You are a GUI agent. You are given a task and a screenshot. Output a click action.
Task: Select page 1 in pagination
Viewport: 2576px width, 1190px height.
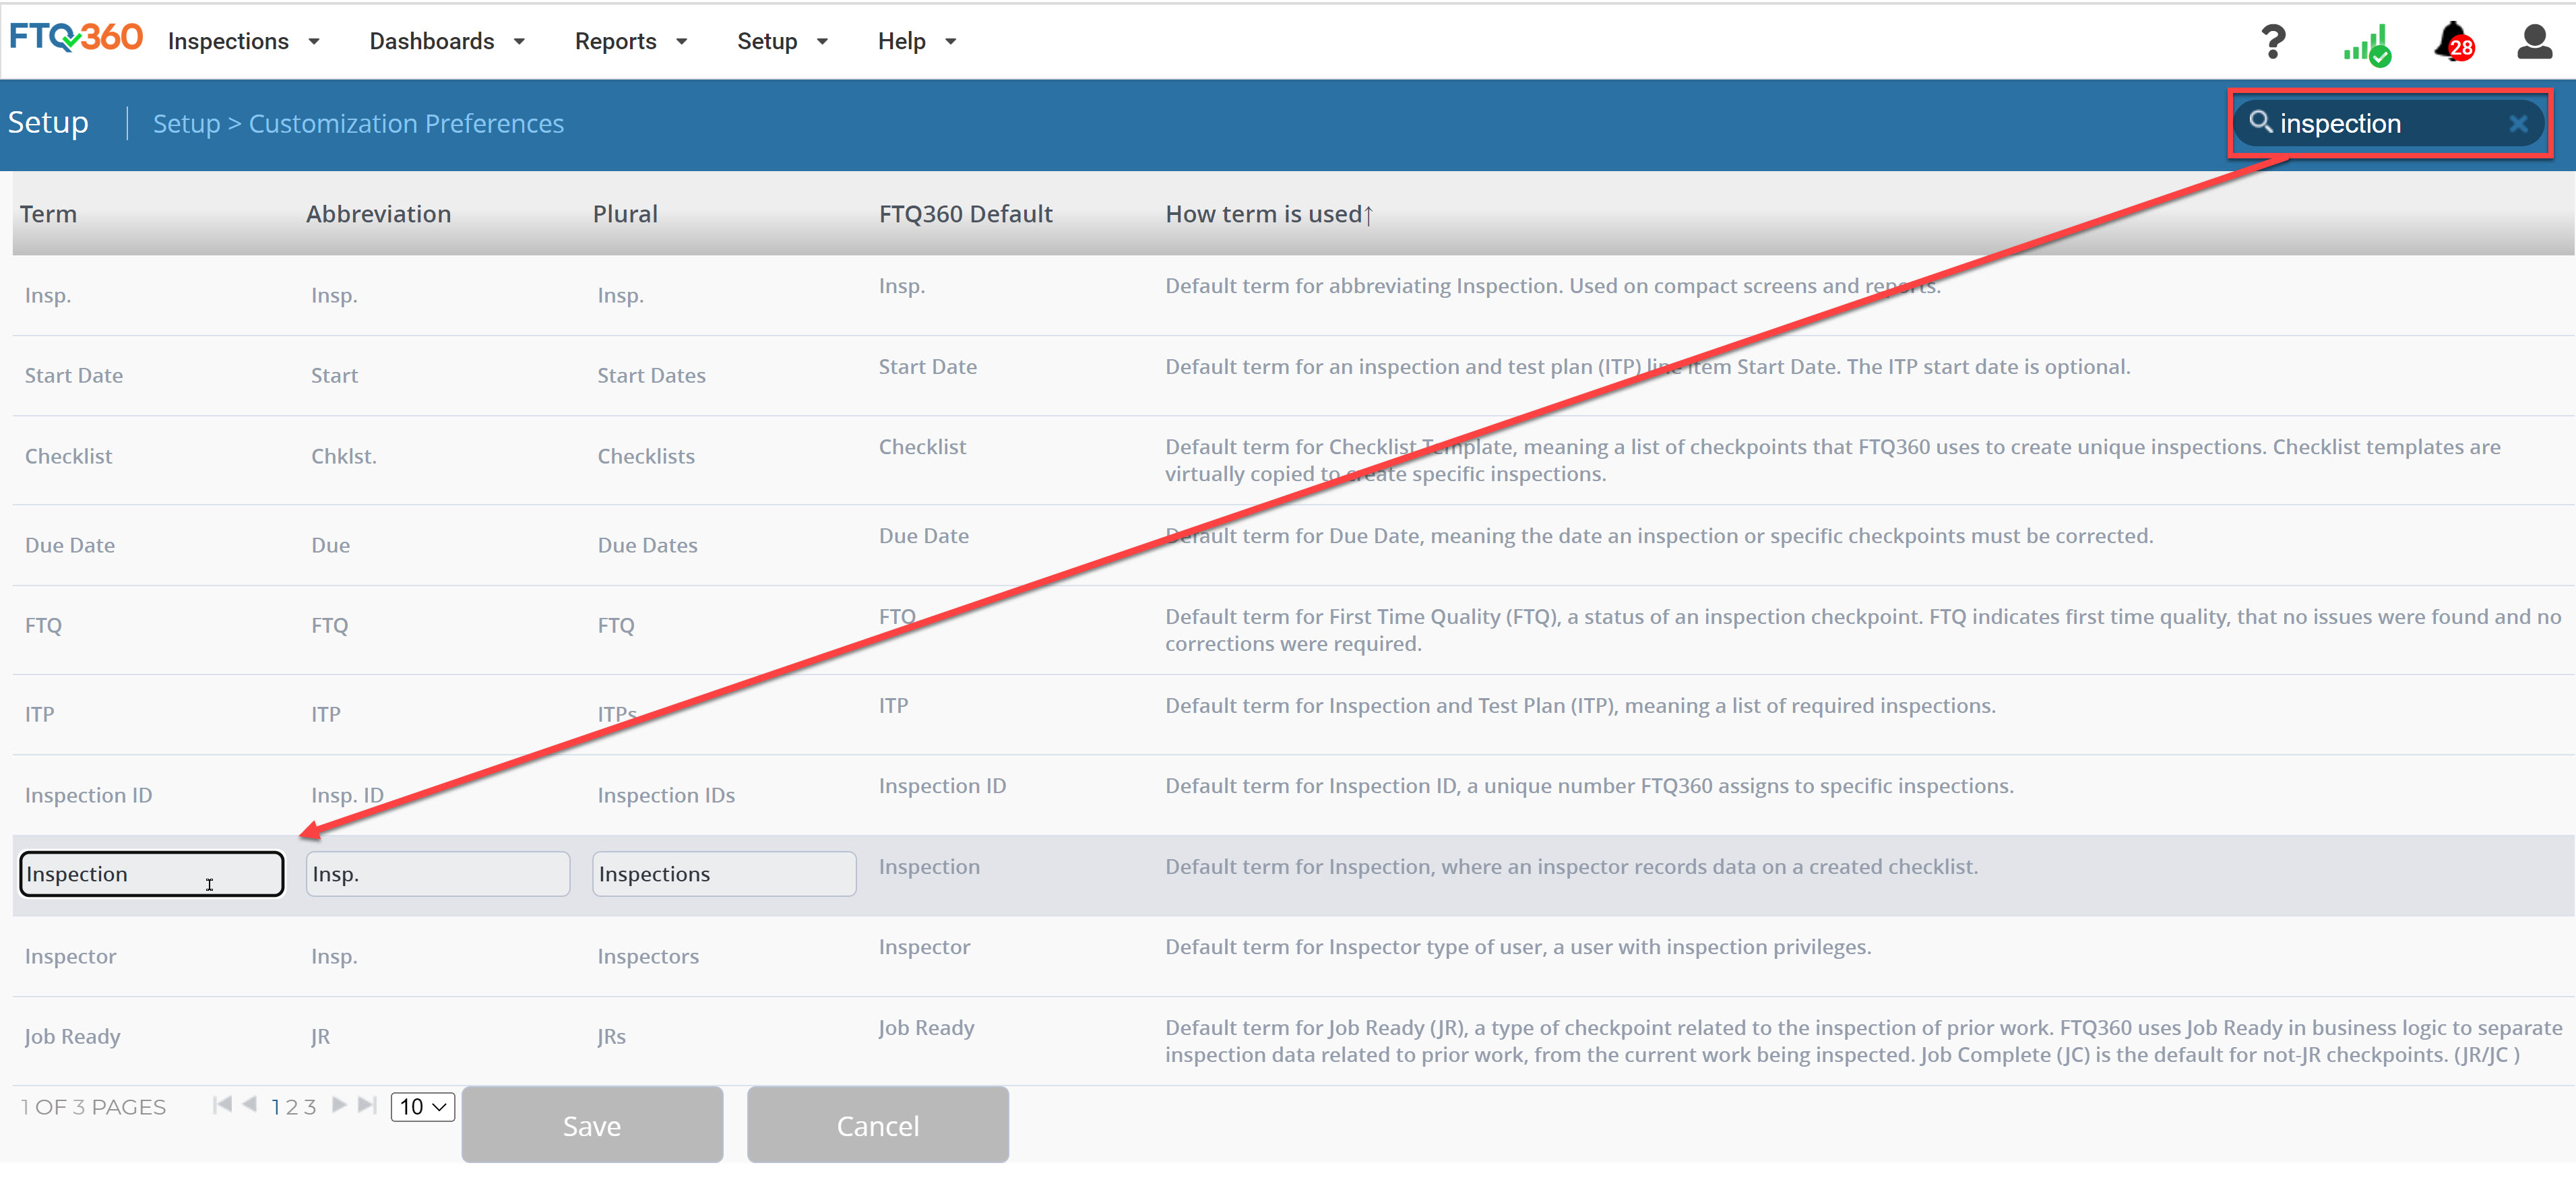[276, 1107]
